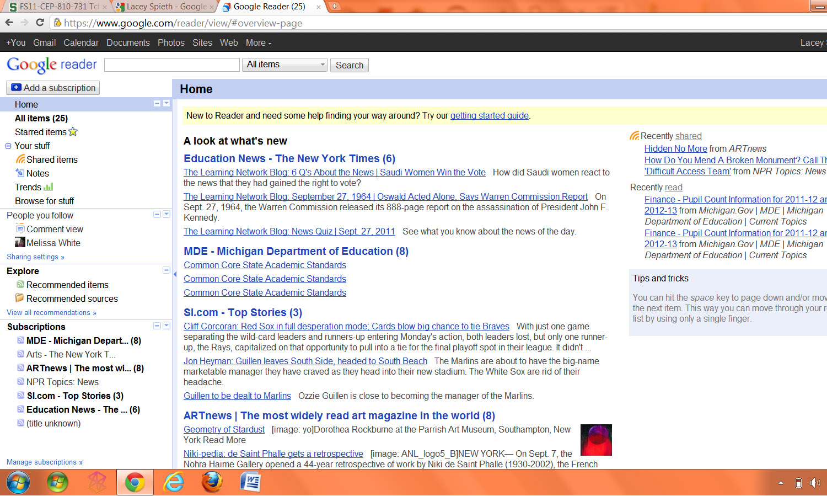The height and width of the screenshot is (496, 827).
Task: Click the Add a subscription button
Action: (x=53, y=88)
